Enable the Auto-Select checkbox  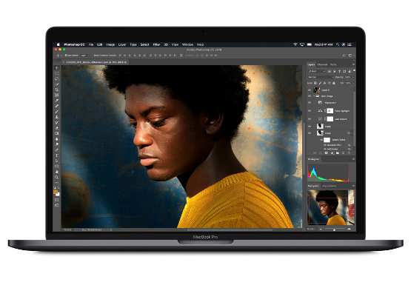(x=66, y=56)
